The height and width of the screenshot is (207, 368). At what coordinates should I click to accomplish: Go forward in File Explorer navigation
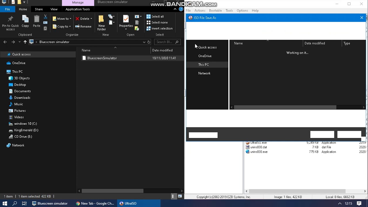pos(13,42)
